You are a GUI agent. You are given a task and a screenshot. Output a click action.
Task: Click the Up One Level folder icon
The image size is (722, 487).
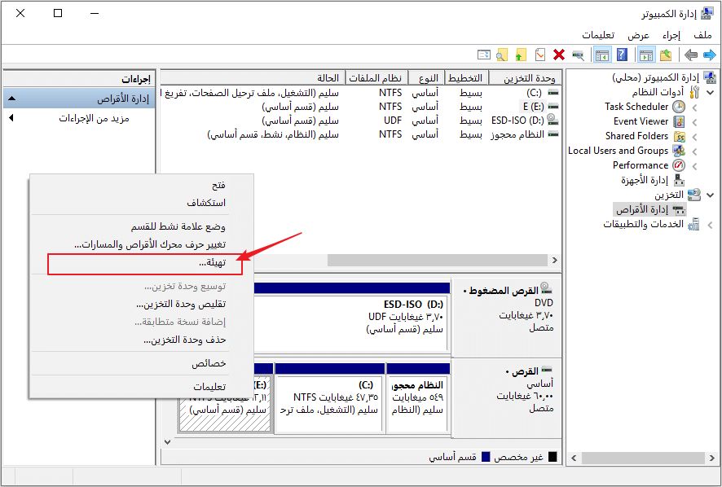coord(666,55)
